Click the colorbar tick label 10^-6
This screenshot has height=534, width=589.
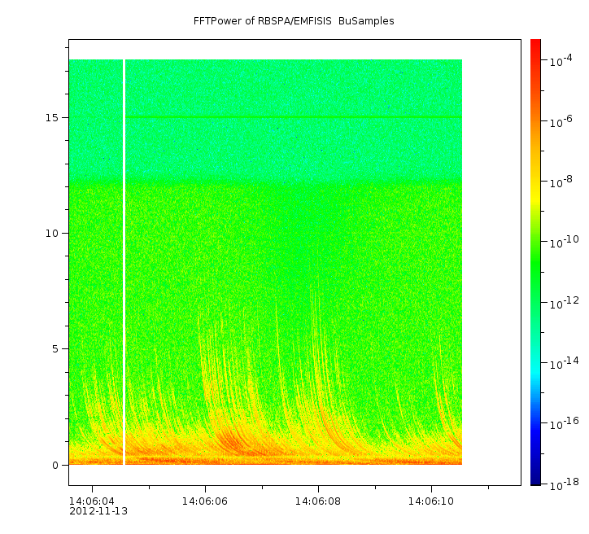[x=563, y=122]
